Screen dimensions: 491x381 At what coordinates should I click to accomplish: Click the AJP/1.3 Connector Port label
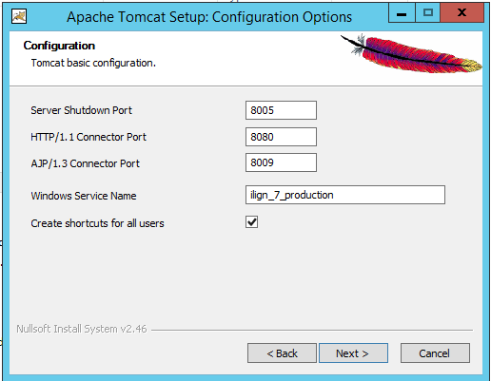click(x=85, y=163)
